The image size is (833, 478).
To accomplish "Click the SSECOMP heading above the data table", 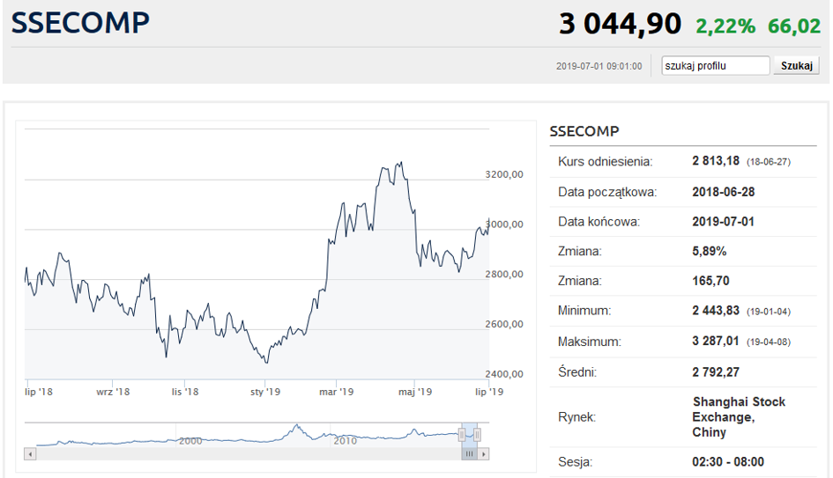I will 584,131.
